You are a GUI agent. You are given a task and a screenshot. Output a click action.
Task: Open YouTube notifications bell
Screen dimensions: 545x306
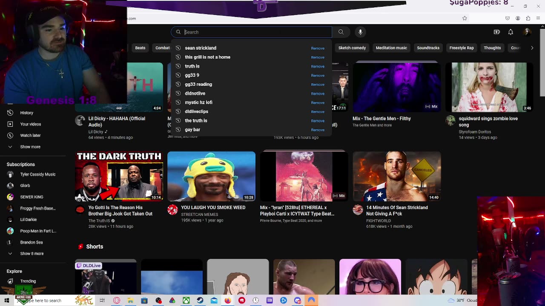511,32
